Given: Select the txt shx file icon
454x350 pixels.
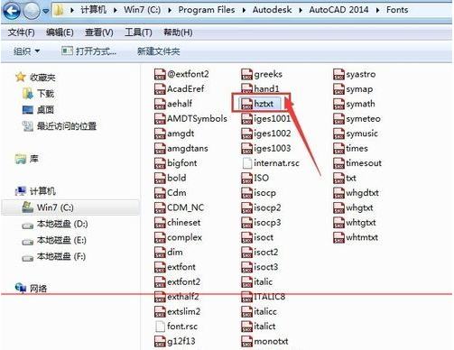Looking at the screenshot, I should tap(338, 178).
